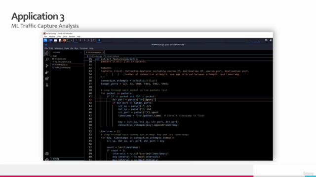Open the VirtualBox Help menu
Image resolution: width=316 pixels, height=177 pixels.
tap(79, 36)
